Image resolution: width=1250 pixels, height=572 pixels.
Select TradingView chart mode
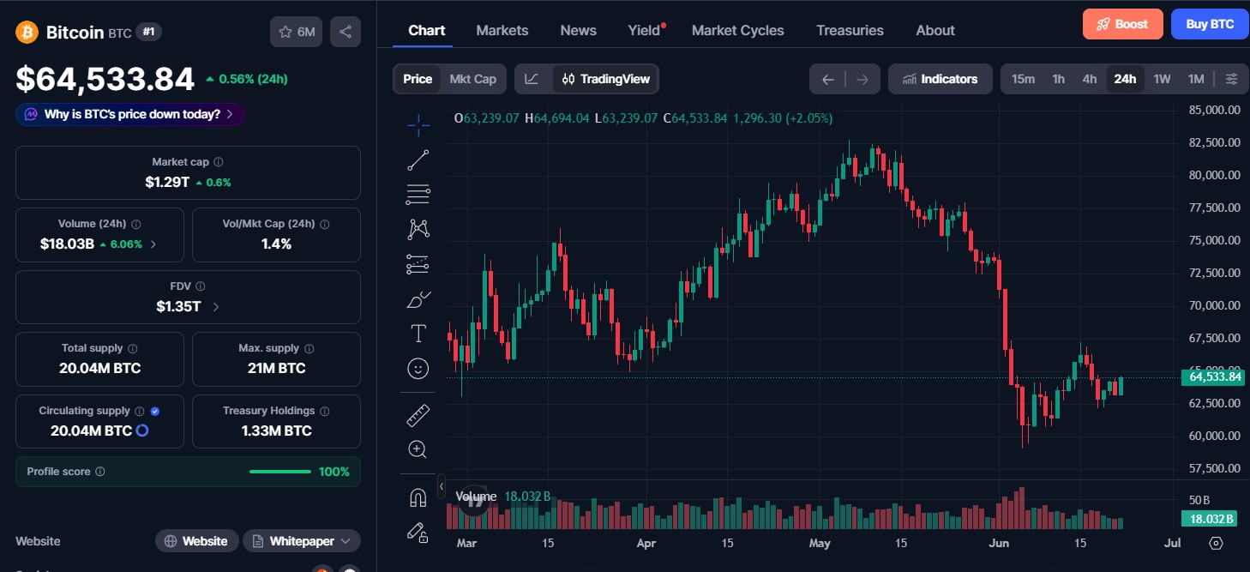[606, 79]
